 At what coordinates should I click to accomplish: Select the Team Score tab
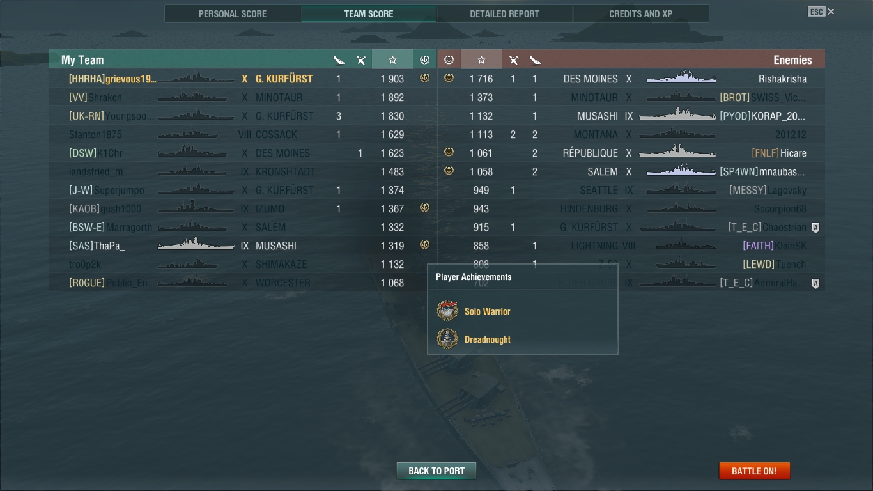pos(369,13)
